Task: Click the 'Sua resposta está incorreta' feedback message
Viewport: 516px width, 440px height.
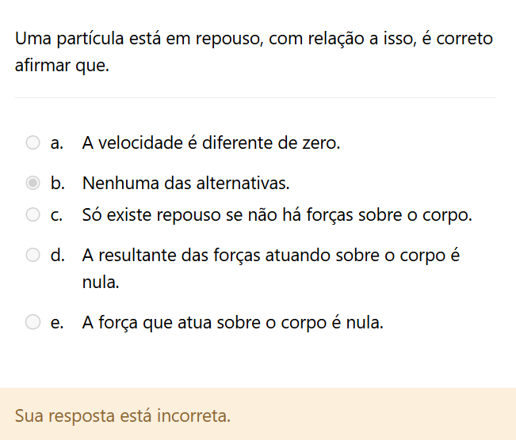Action: pyautogui.click(x=123, y=415)
